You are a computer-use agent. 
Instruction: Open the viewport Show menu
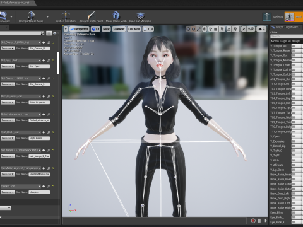(x=106, y=29)
